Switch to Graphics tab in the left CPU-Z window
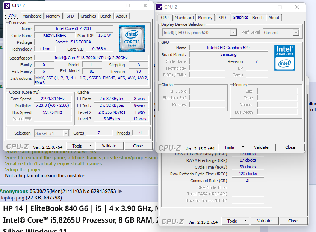 coord(88,16)
